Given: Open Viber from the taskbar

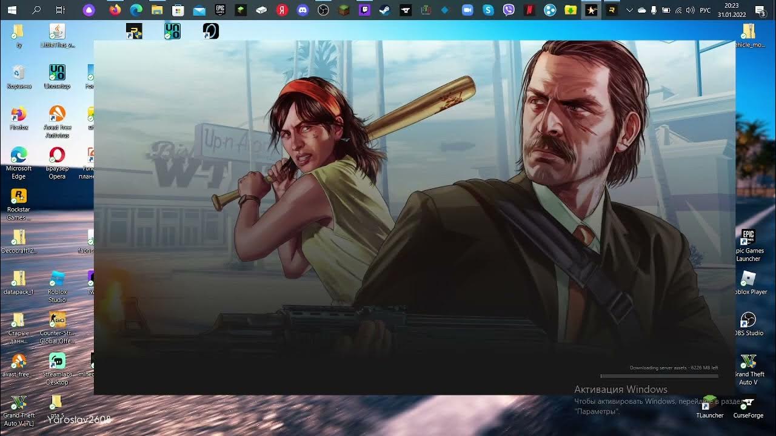Looking at the screenshot, I should pos(509,10).
